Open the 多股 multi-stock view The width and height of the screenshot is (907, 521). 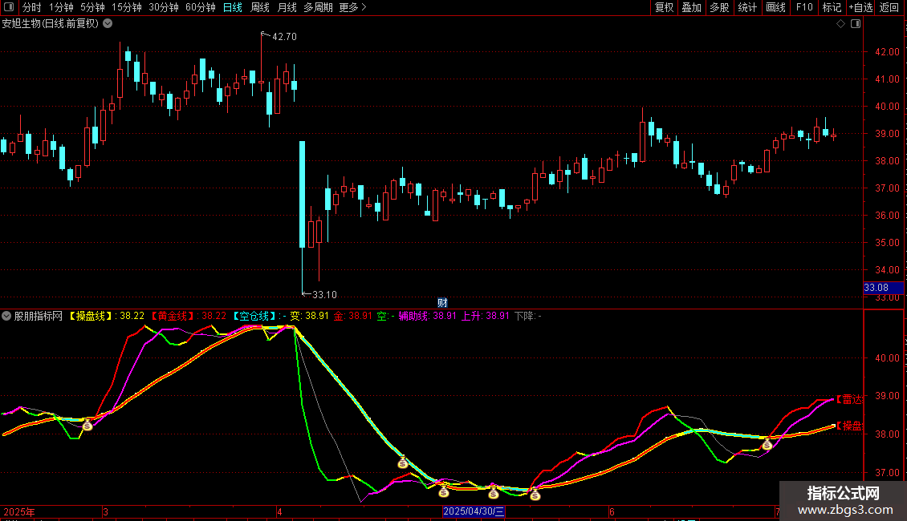pos(719,7)
